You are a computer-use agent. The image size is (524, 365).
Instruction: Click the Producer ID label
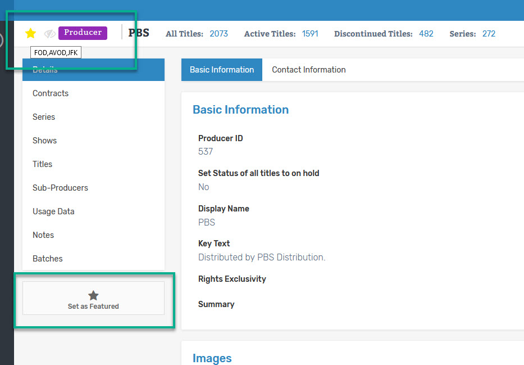pyautogui.click(x=221, y=138)
